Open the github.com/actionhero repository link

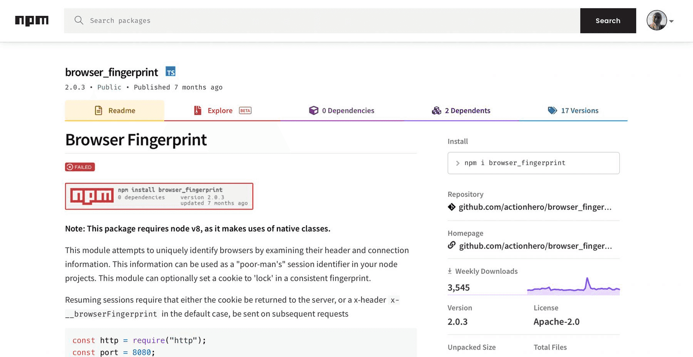pyautogui.click(x=535, y=207)
